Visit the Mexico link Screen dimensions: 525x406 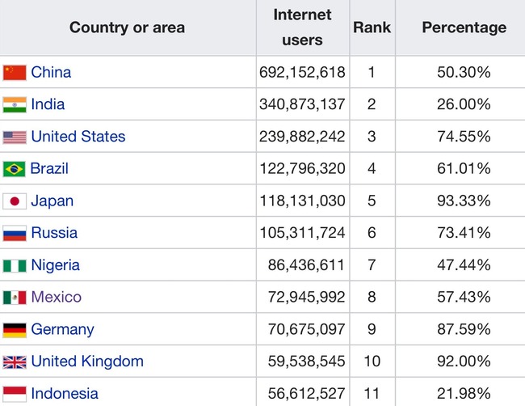[x=57, y=297]
